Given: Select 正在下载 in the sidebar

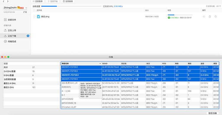Looking at the screenshot, I should pyautogui.click(x=15, y=36).
